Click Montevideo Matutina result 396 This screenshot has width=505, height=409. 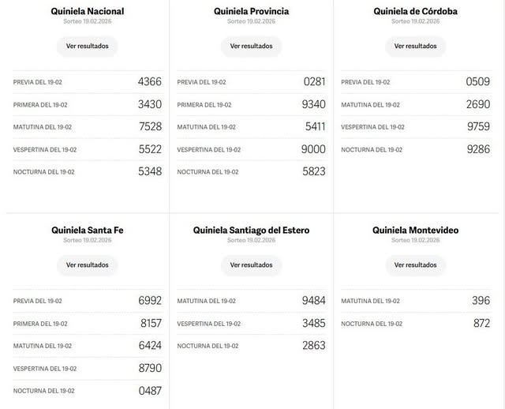(481, 301)
